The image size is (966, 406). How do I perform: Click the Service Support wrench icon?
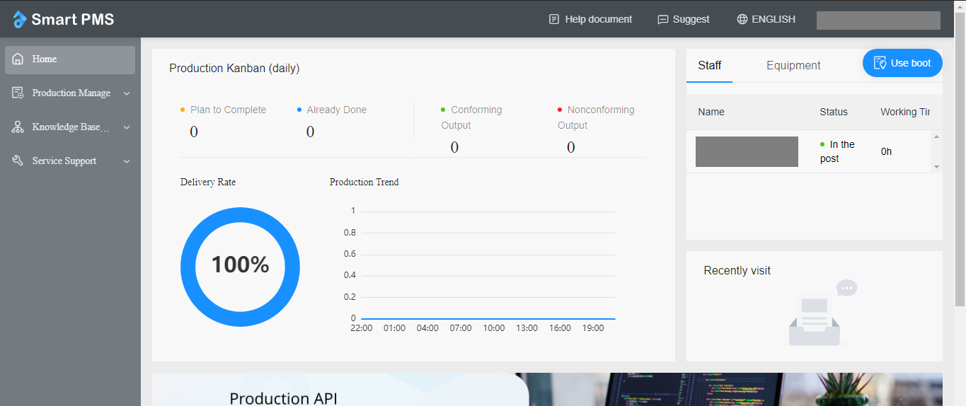(x=18, y=161)
